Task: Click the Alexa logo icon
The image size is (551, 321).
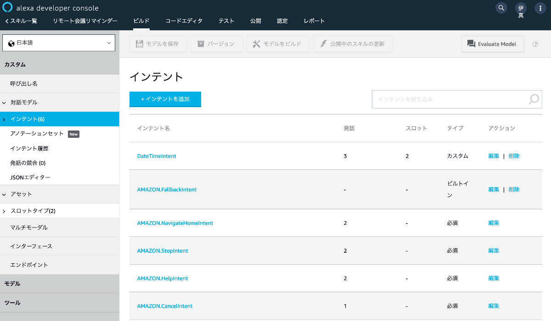Action: pyautogui.click(x=8, y=8)
